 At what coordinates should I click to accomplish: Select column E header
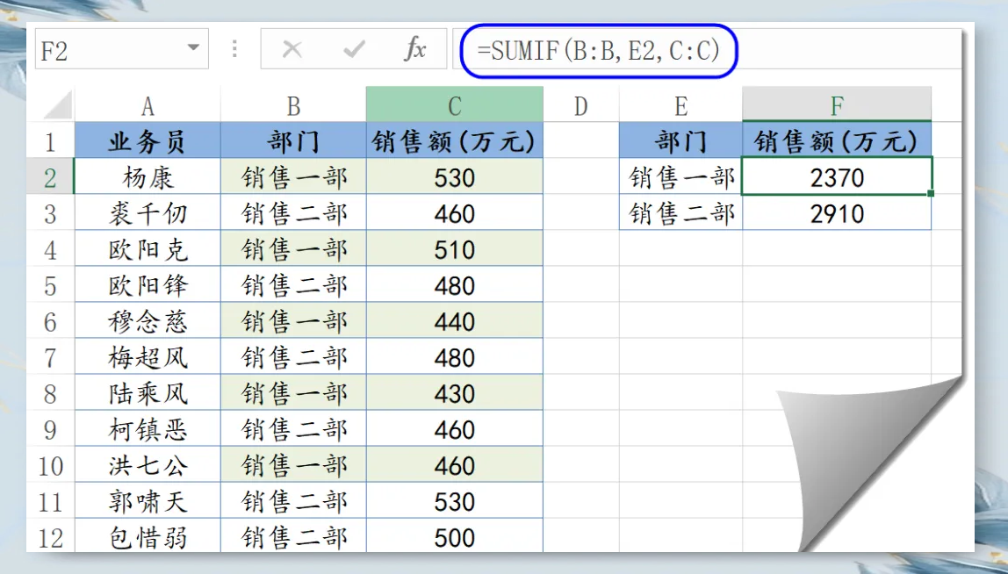point(680,105)
